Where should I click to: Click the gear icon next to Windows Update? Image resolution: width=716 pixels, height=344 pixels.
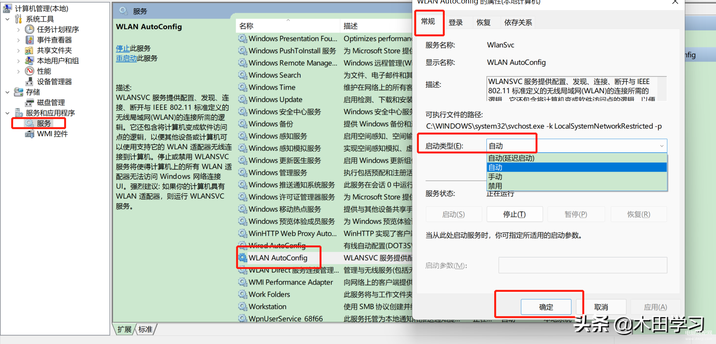[243, 99]
